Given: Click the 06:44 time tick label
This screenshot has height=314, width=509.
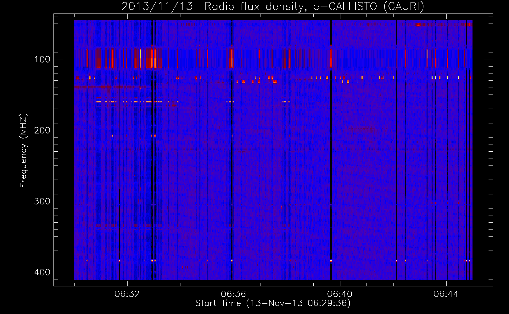Looking at the screenshot, I should coord(446,294).
